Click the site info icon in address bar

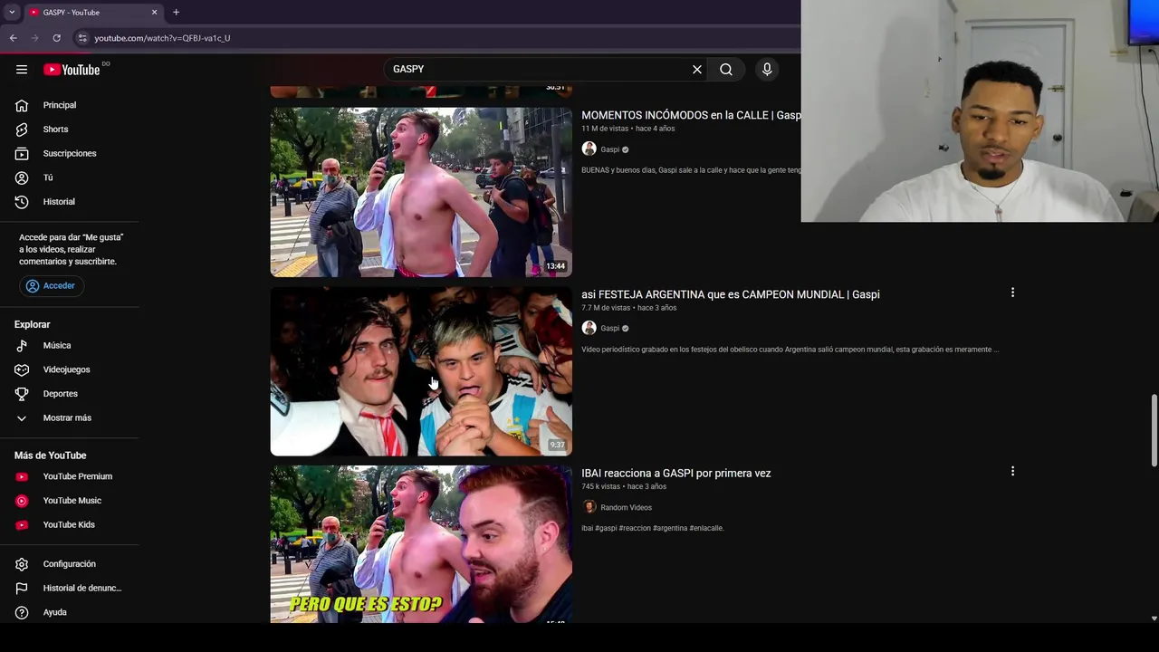point(82,38)
